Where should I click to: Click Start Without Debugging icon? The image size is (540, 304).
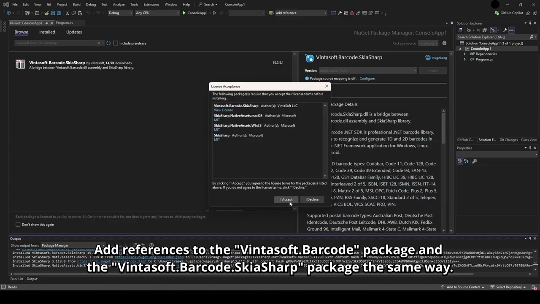215,13
